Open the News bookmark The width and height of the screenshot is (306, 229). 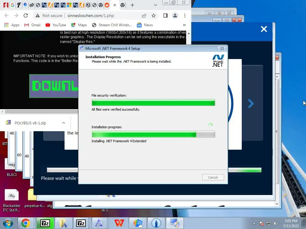point(145,25)
